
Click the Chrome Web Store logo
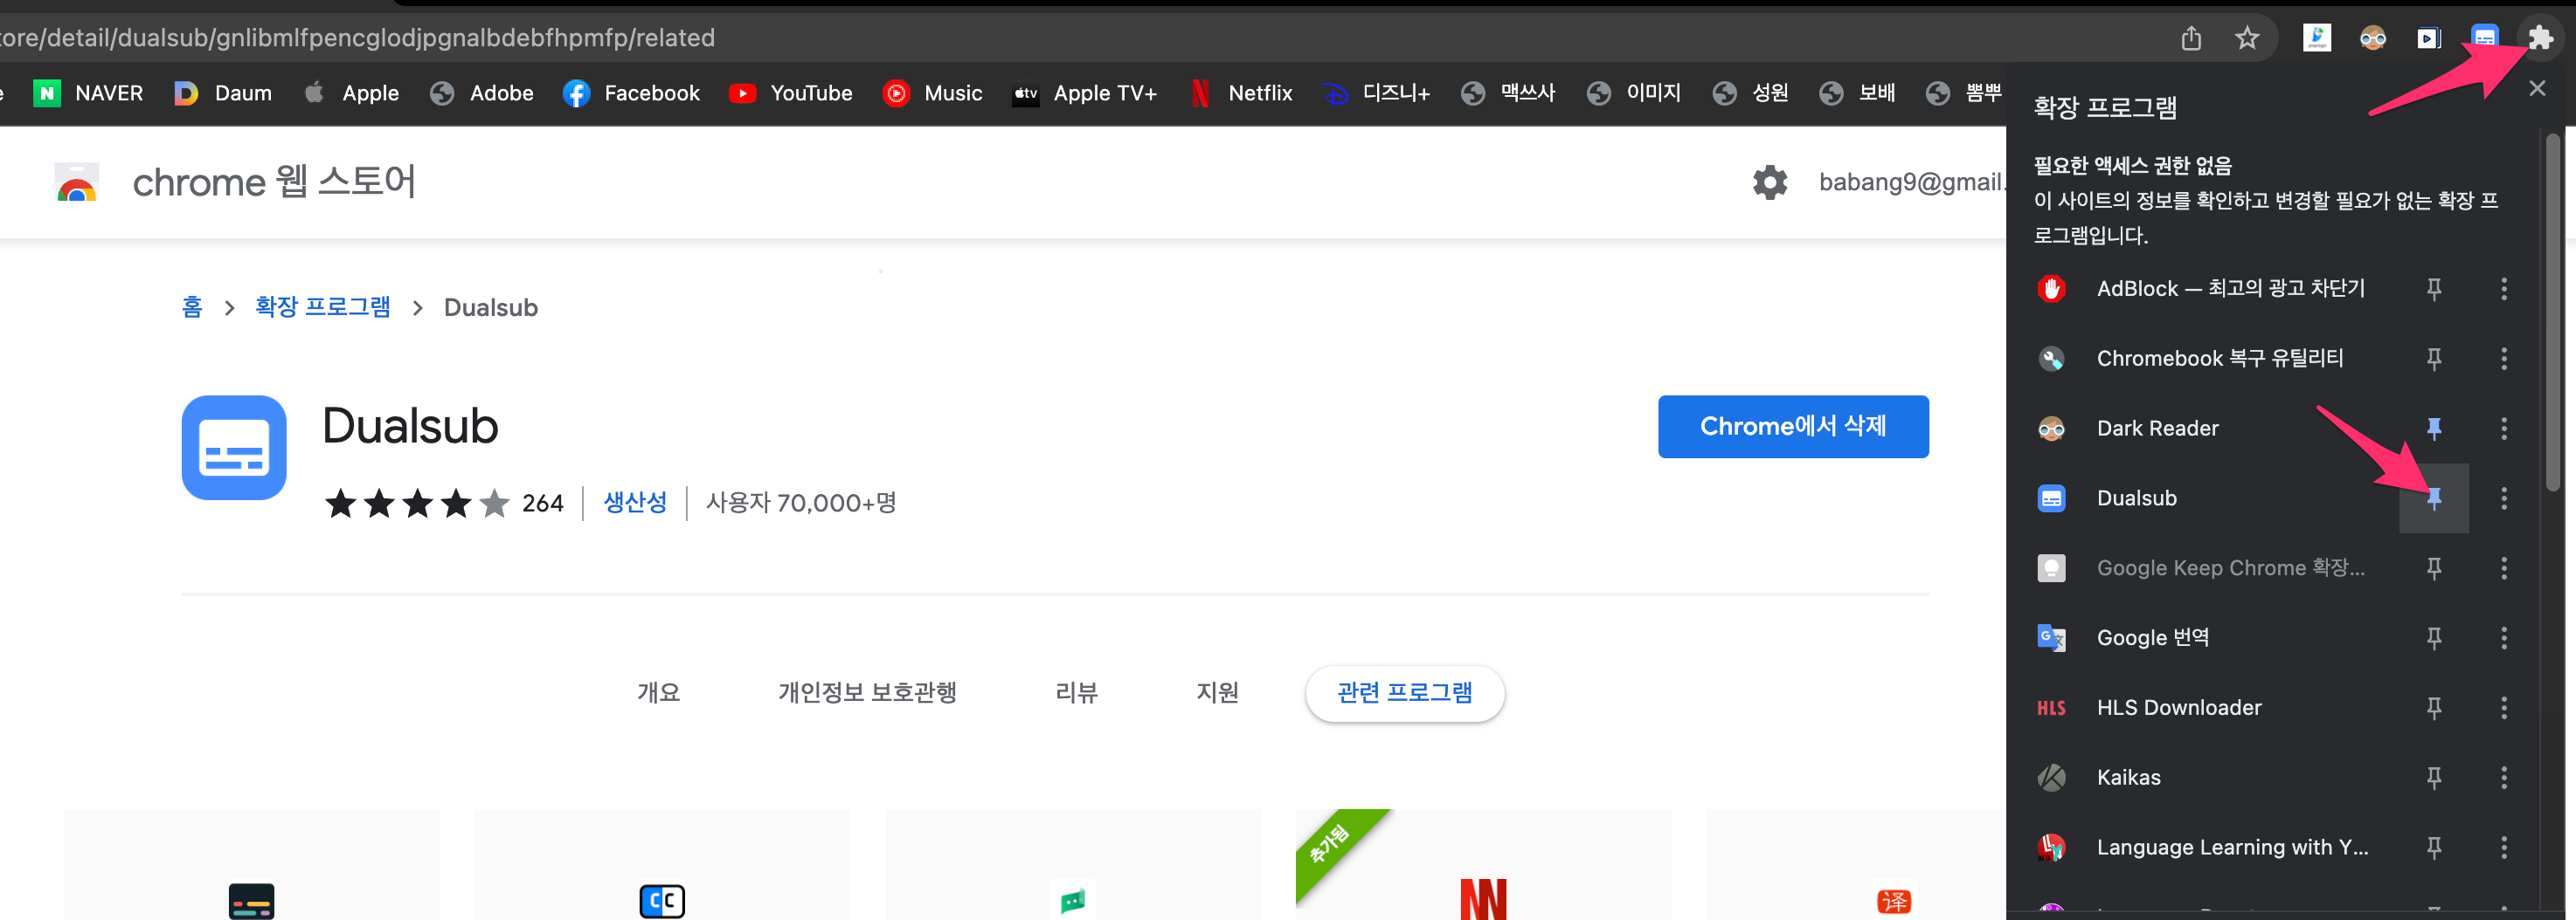pyautogui.click(x=77, y=182)
